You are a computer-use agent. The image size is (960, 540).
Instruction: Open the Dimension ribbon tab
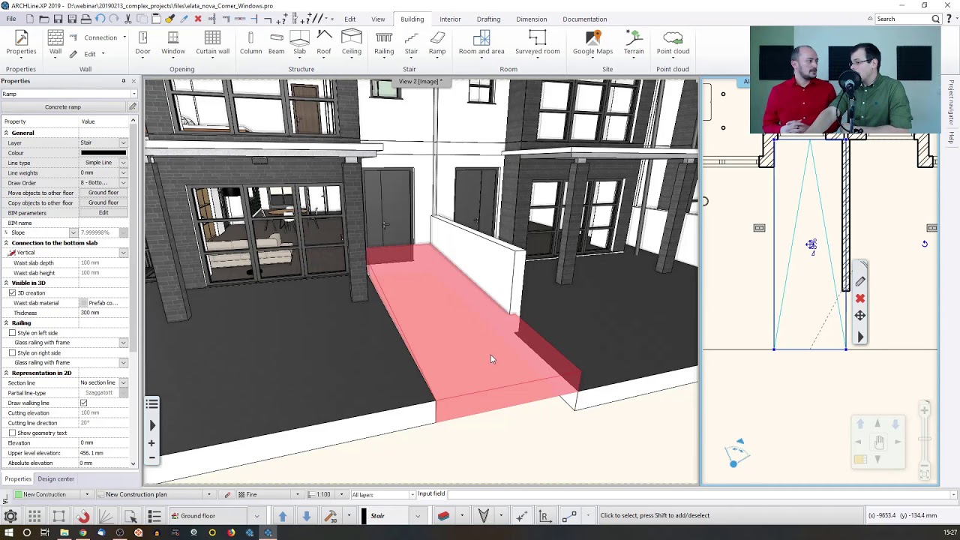coord(531,19)
